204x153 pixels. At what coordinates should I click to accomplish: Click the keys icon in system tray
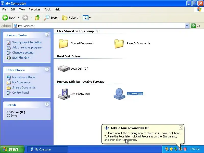click(x=167, y=149)
